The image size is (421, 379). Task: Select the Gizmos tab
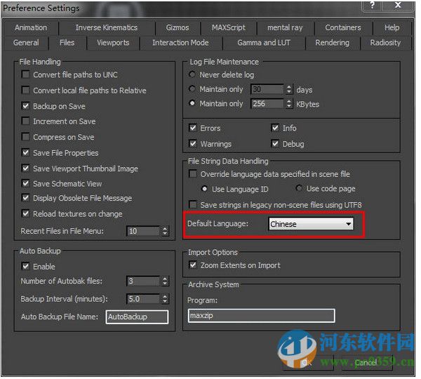[178, 27]
